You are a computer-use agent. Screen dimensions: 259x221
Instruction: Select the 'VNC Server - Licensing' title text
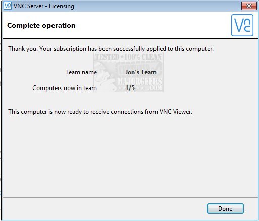pos(44,6)
